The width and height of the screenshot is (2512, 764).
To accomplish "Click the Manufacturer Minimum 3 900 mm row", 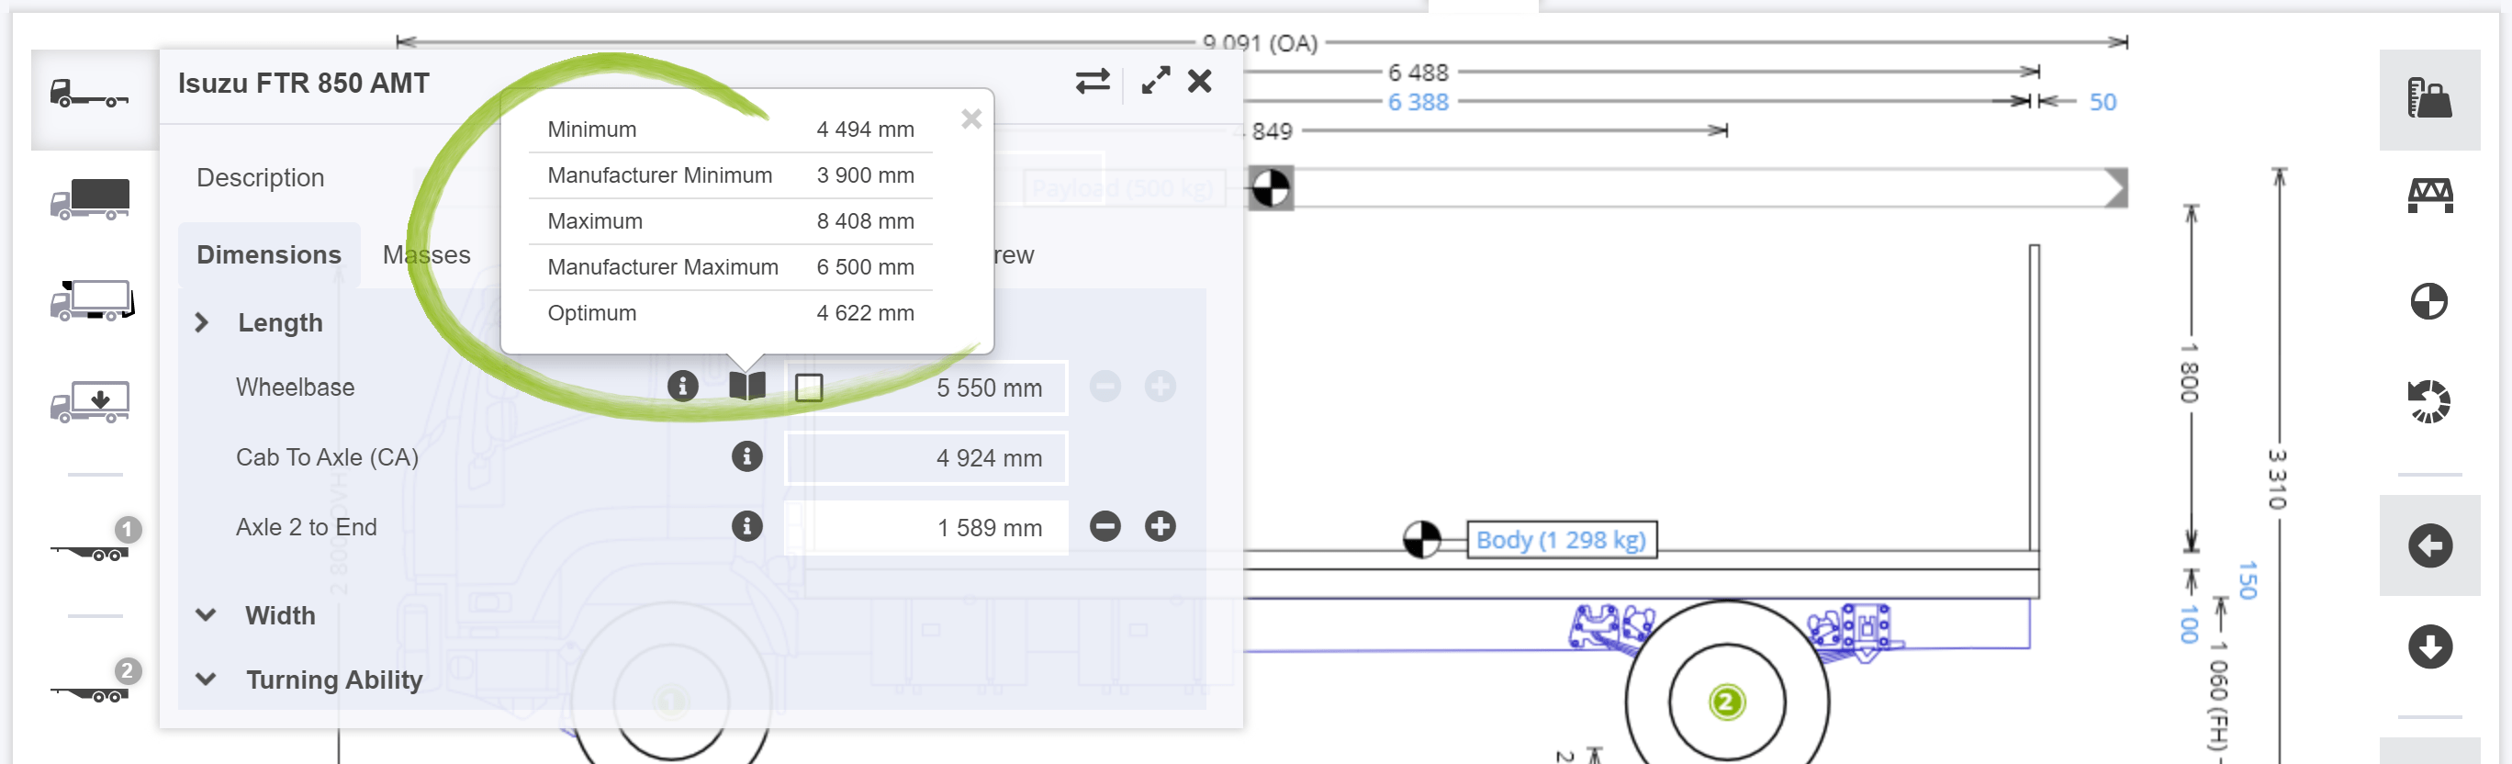I will coord(731,174).
